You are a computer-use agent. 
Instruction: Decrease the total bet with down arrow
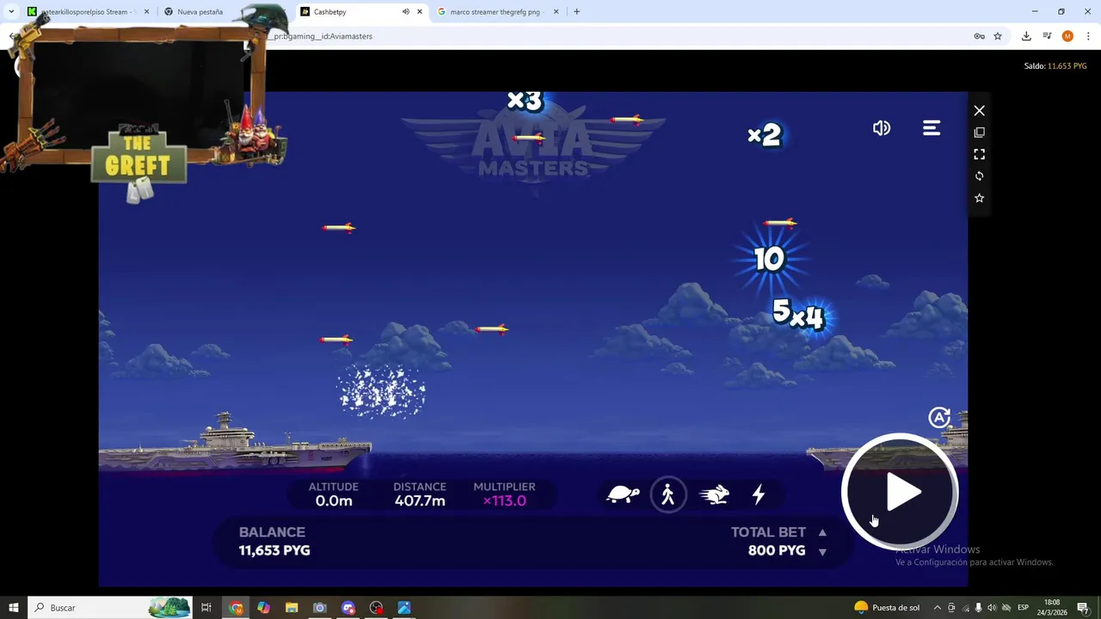click(x=822, y=552)
